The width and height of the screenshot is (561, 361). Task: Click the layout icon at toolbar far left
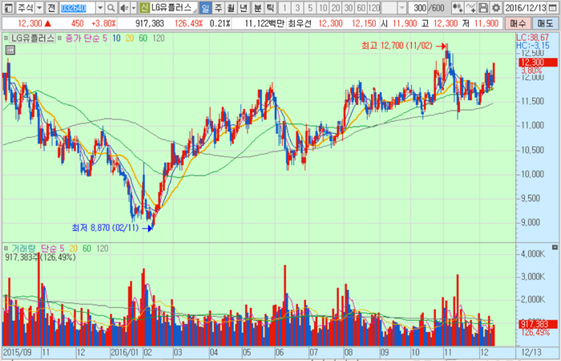[x=7, y=7]
